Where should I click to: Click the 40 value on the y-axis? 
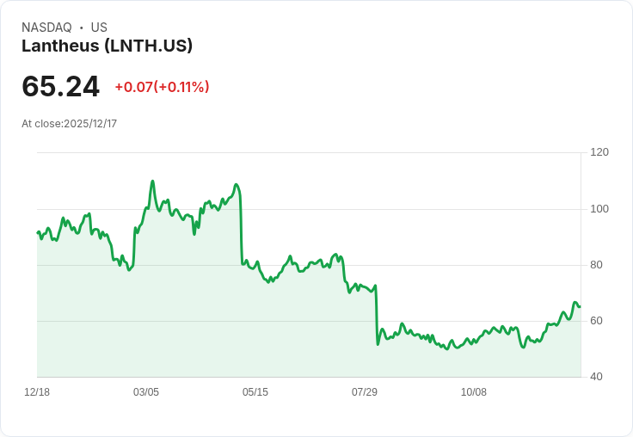pos(596,377)
